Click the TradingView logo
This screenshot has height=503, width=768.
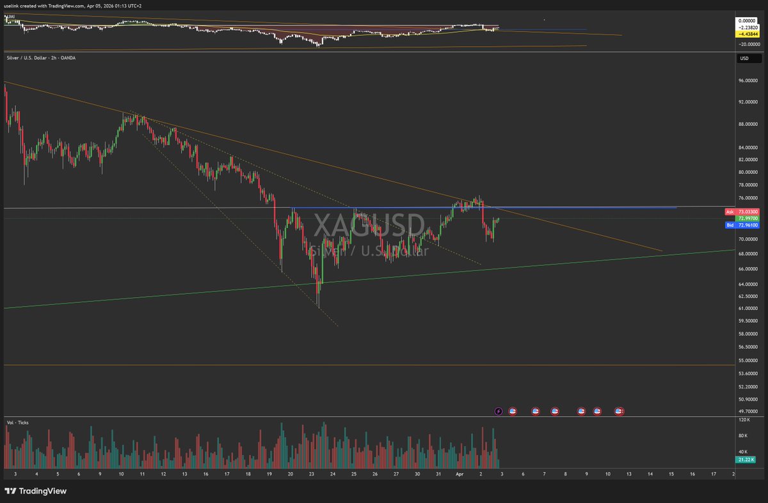click(x=36, y=491)
